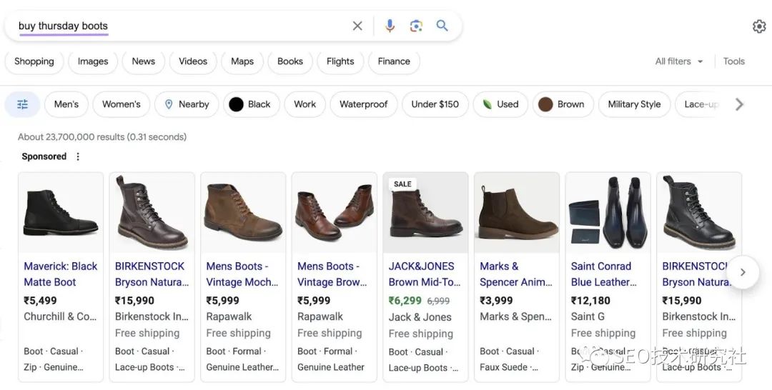Open Saint Conrad Blue Leather link

click(x=603, y=274)
